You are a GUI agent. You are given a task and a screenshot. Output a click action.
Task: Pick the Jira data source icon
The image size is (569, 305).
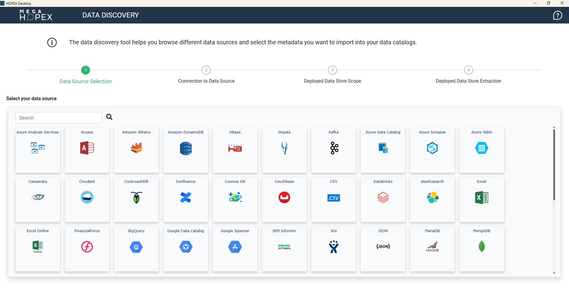(x=334, y=246)
